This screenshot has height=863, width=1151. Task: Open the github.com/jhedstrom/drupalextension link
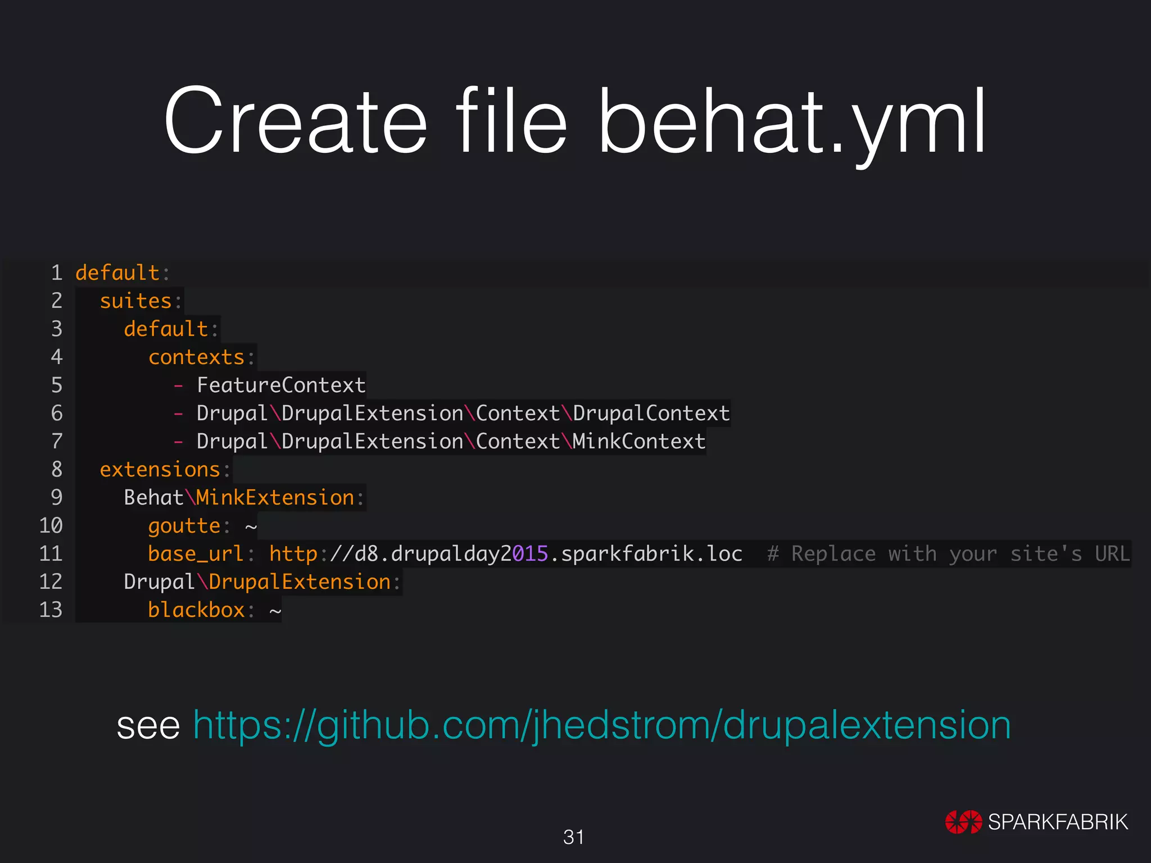[x=602, y=725]
